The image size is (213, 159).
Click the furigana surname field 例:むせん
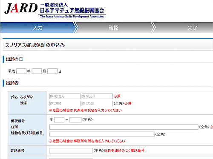(65, 96)
